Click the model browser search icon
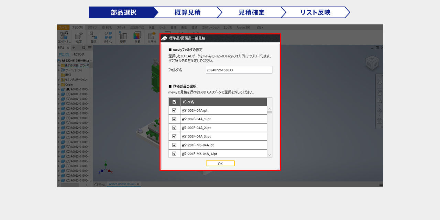Image resolution: width=440 pixels, height=220 pixels. point(84,48)
